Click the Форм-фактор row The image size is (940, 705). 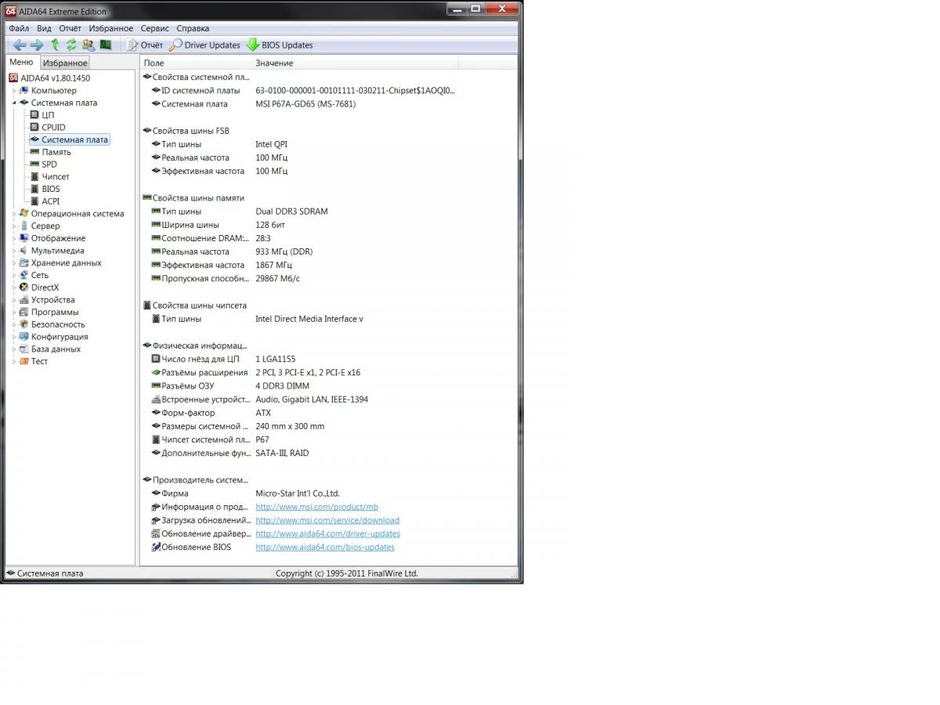coord(211,413)
